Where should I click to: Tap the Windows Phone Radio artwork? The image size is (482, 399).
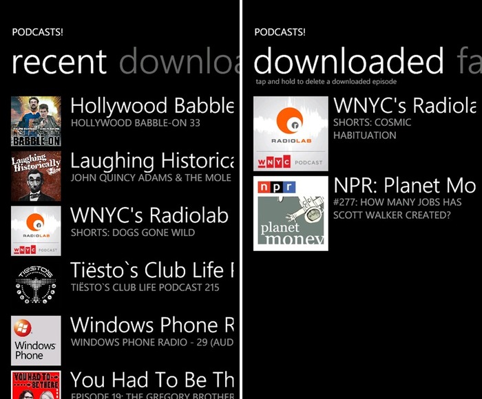click(x=36, y=341)
